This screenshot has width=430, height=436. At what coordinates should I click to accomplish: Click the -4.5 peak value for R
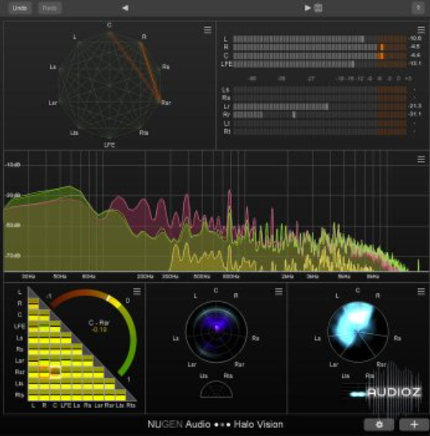pos(415,47)
